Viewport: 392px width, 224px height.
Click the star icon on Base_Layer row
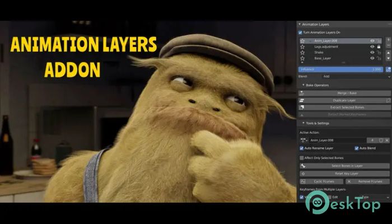(x=302, y=58)
